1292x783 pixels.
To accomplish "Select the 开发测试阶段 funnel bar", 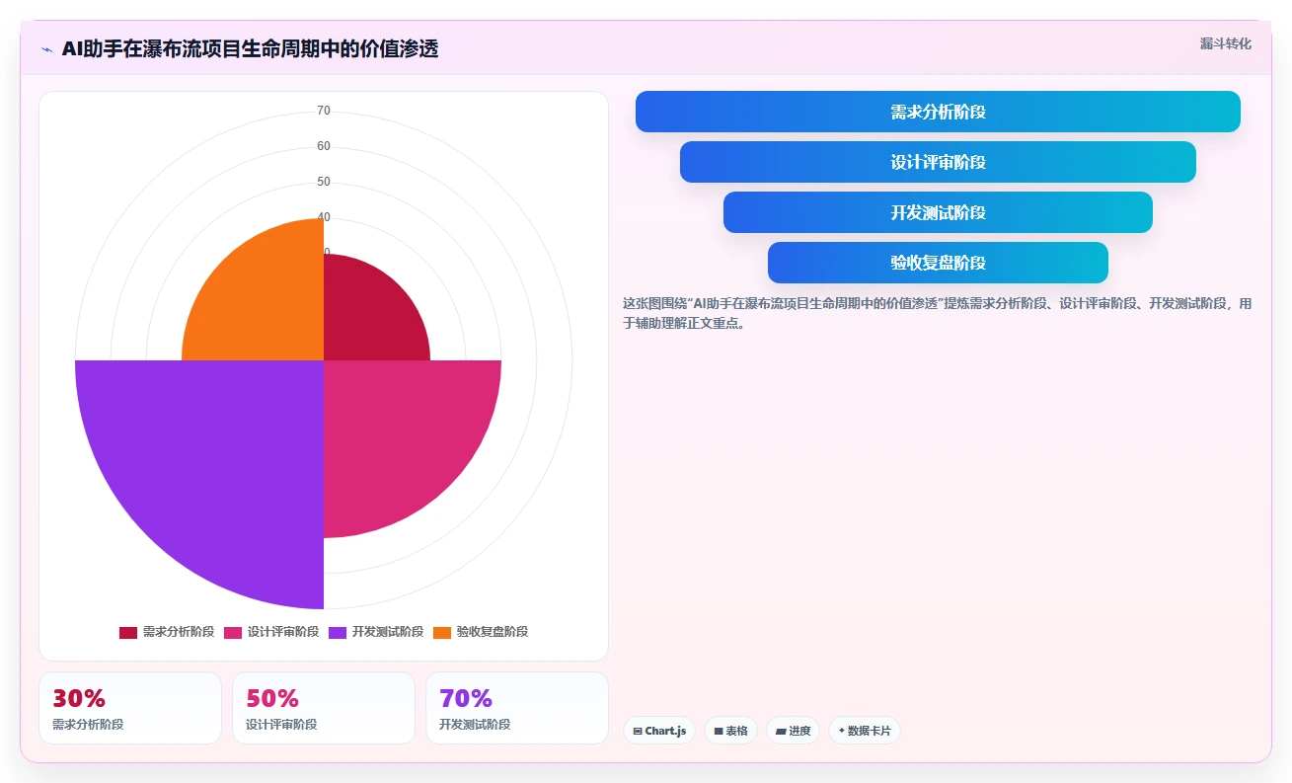I will pyautogui.click(x=938, y=212).
